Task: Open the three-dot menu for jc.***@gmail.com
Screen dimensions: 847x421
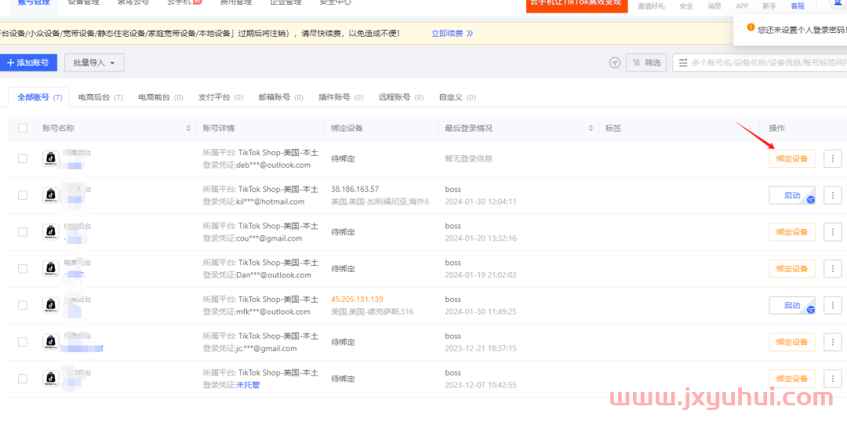Action: (x=832, y=342)
